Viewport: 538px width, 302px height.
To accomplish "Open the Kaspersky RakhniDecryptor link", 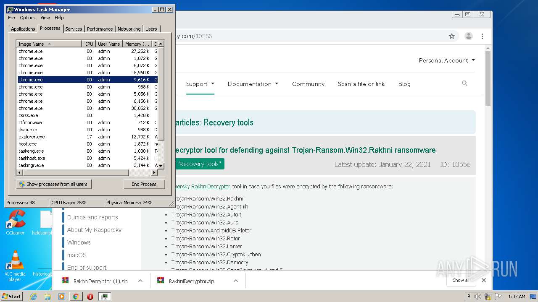I will [202, 186].
